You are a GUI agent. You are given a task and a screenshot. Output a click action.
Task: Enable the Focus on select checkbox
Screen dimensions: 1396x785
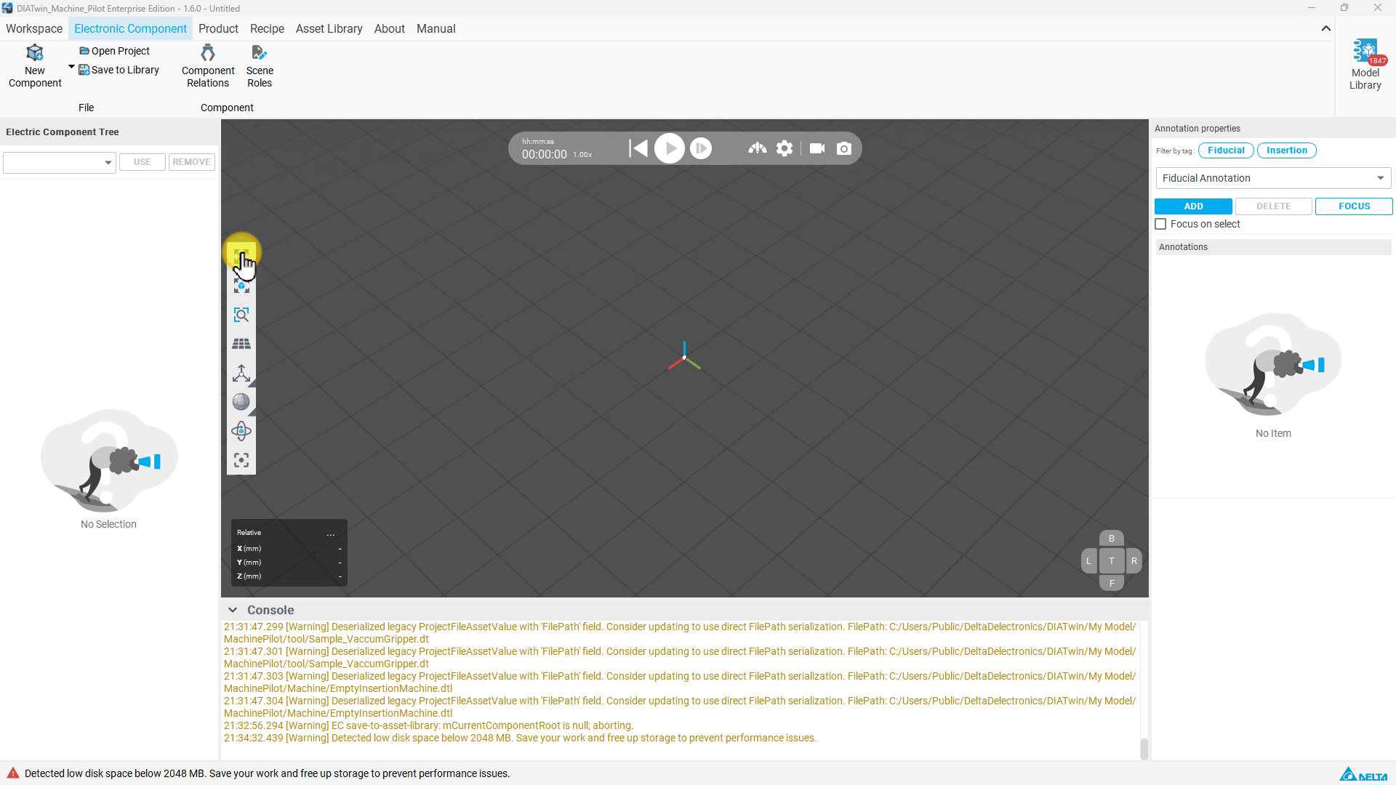[1160, 224]
